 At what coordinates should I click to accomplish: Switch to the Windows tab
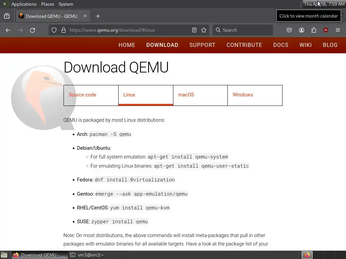(255, 95)
